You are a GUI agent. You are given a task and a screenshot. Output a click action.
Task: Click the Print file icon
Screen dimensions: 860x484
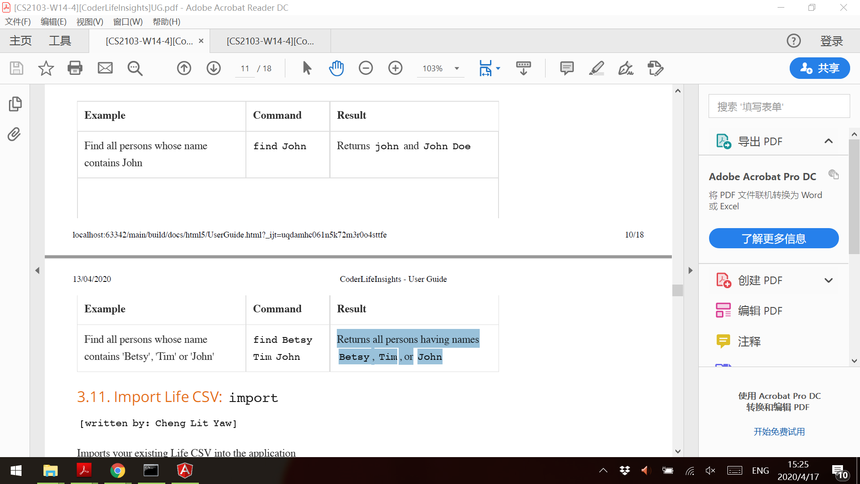pos(75,68)
